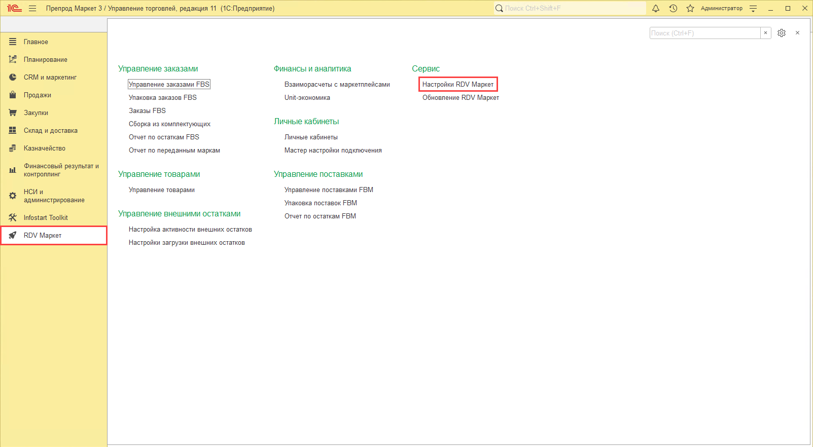The image size is (813, 447).
Task: Open favorites star icon in title bar
Action: (x=690, y=8)
